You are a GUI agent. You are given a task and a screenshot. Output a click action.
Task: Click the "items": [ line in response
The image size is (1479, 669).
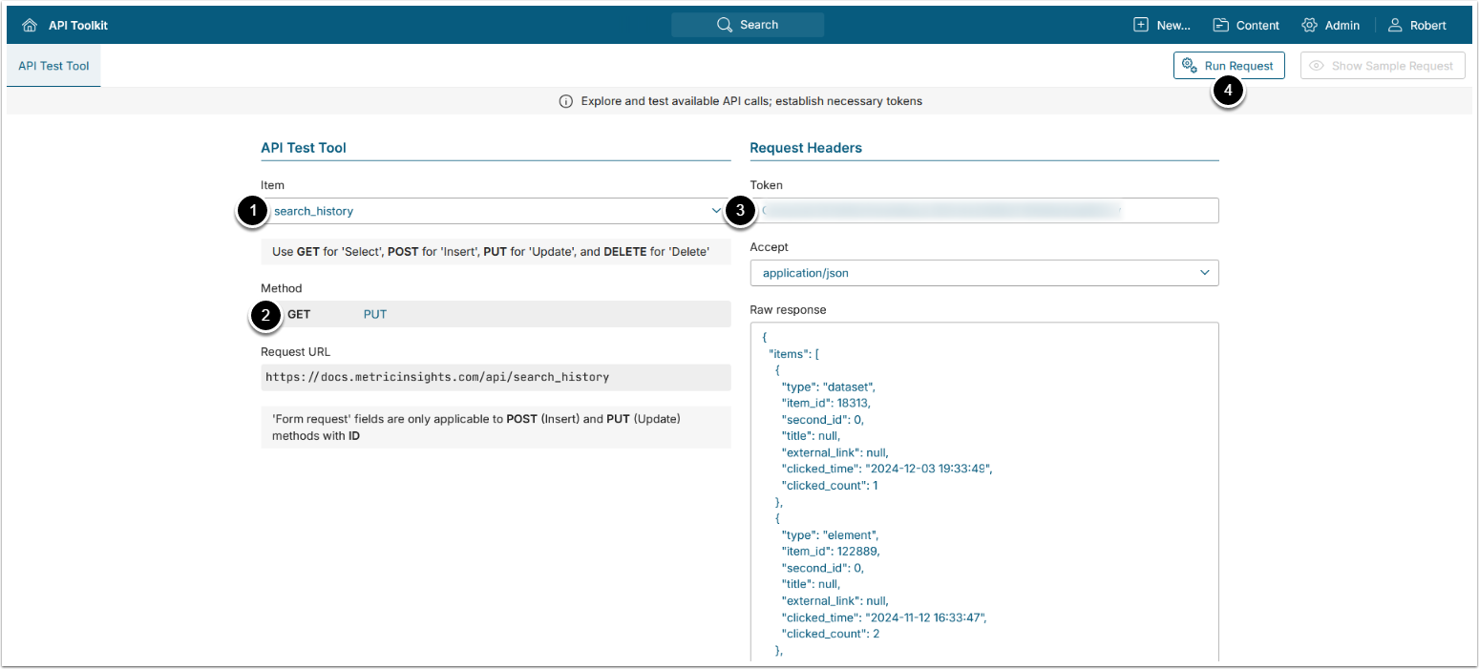click(x=794, y=354)
